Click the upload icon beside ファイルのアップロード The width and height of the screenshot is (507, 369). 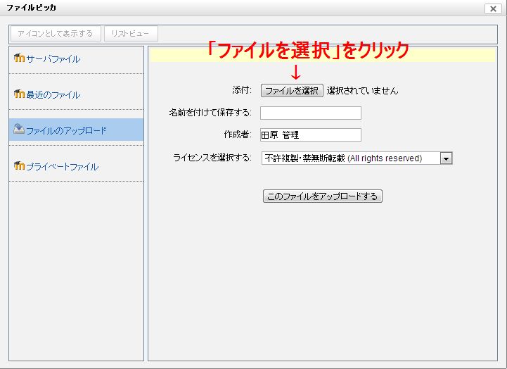point(19,130)
